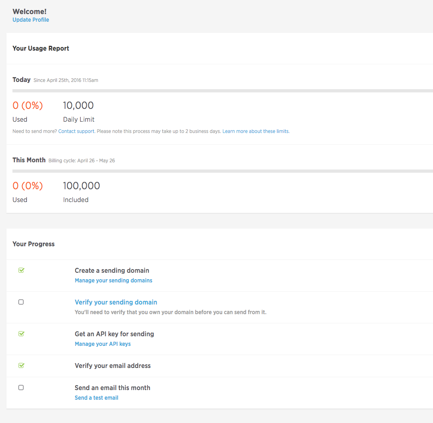Image resolution: width=433 pixels, height=423 pixels.
Task: Select the 100,000 included value
Action: [x=82, y=186]
